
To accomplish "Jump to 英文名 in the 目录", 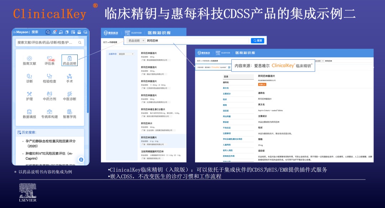I will point(226,88).
